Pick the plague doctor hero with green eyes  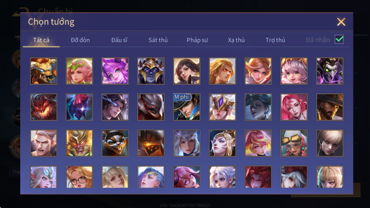coord(330,71)
